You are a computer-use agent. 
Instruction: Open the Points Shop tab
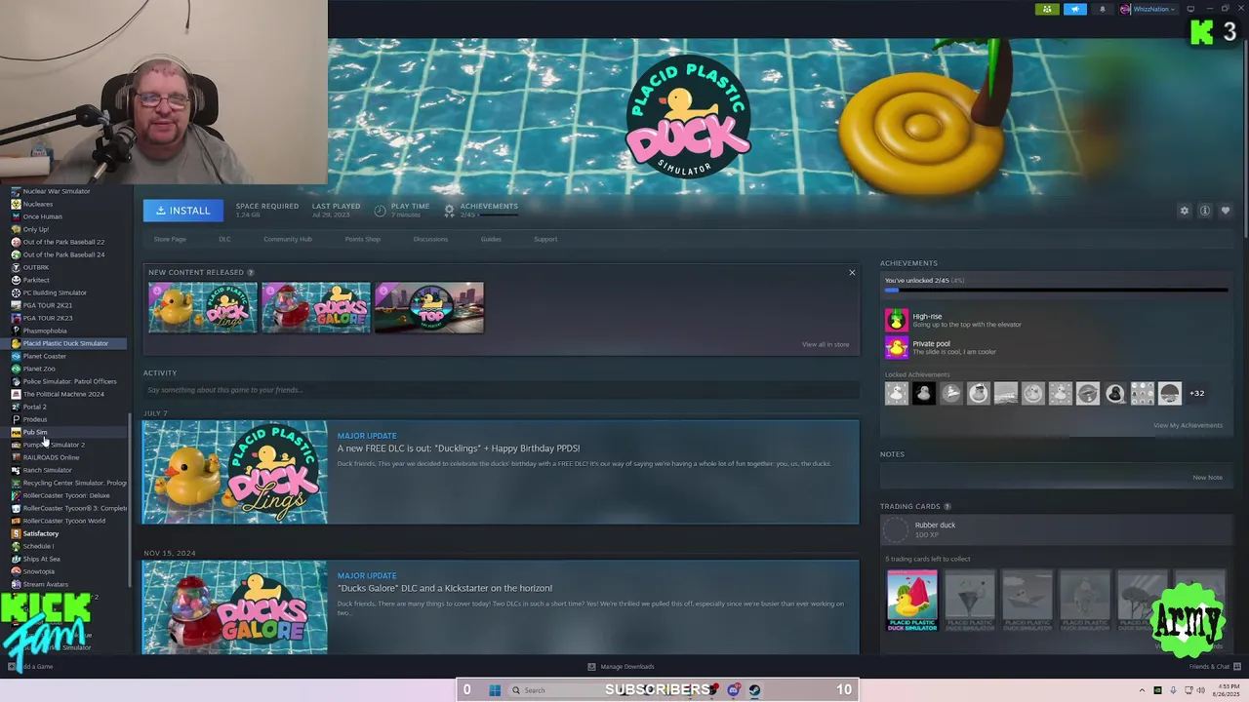click(x=362, y=239)
